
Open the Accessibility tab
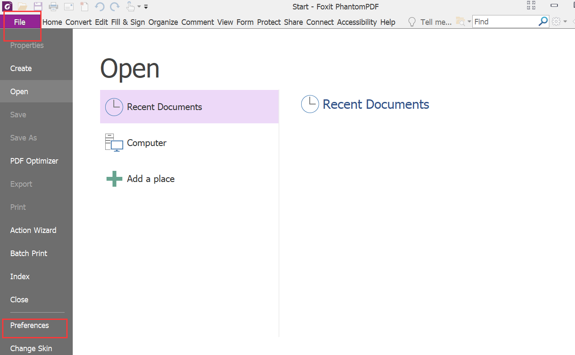[357, 22]
